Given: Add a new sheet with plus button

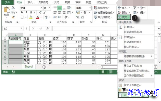Looking at the screenshot, I should [44, 67].
